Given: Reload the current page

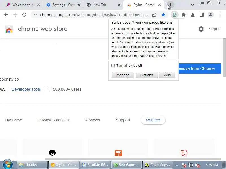Looking at the screenshot, I should point(24,15).
